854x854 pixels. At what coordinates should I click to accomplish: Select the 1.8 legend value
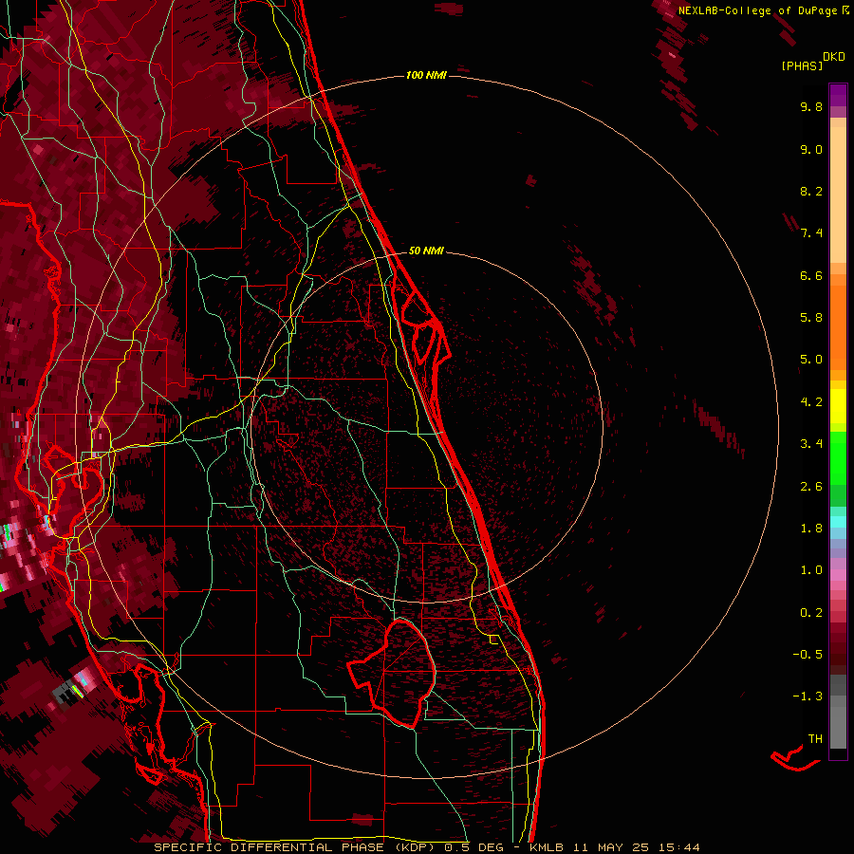click(x=811, y=529)
